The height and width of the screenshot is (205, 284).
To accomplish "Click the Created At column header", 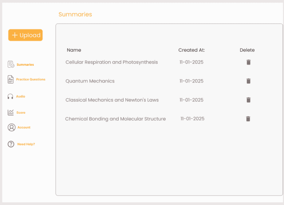I will [191, 50].
